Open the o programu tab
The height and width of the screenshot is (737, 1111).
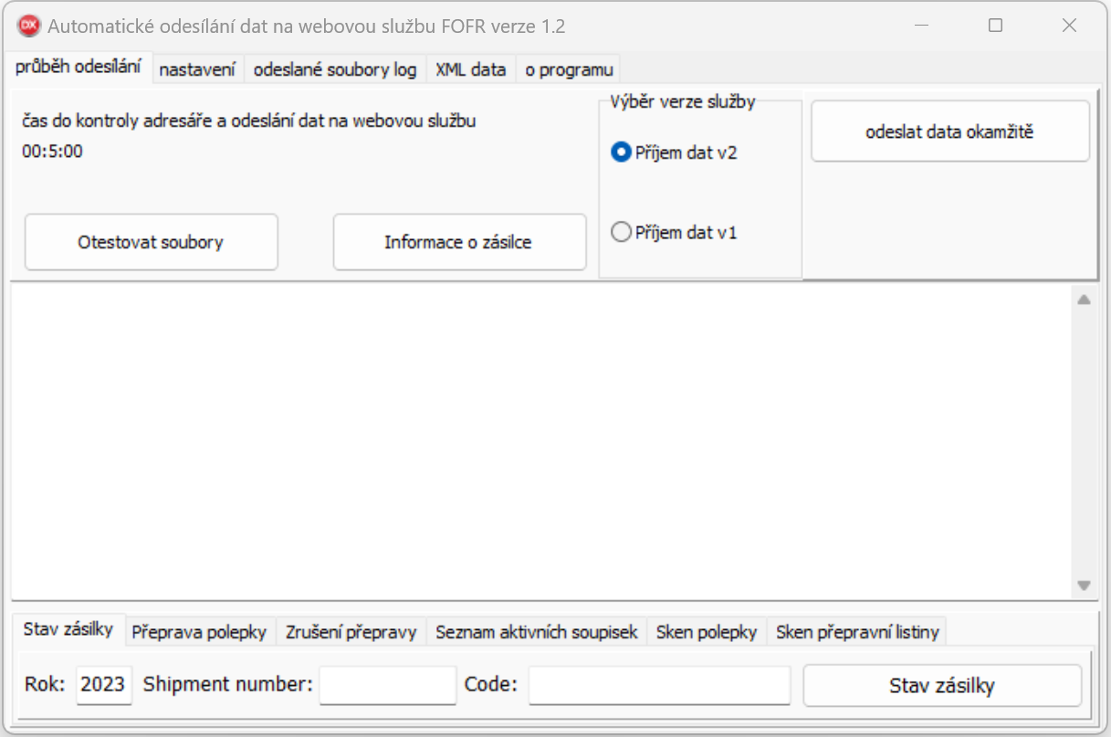coord(569,69)
